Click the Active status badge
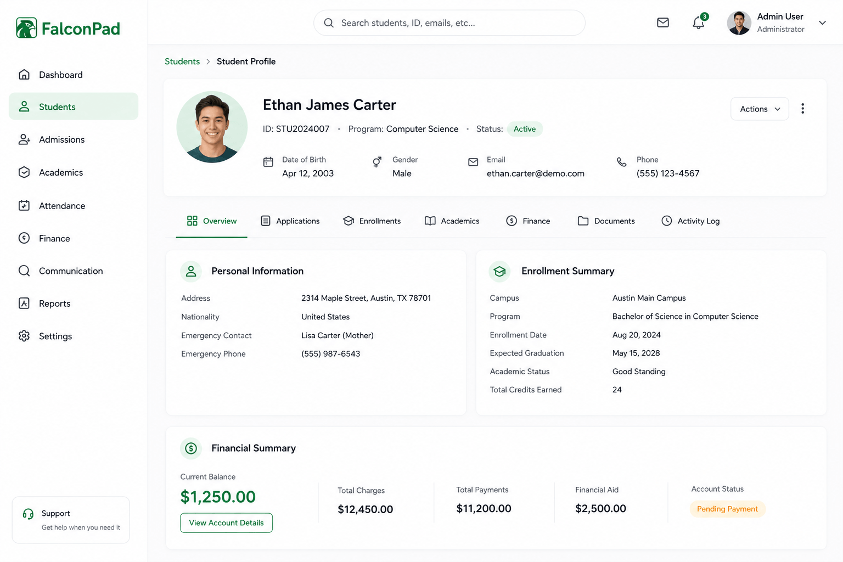843x562 pixels. click(x=525, y=129)
